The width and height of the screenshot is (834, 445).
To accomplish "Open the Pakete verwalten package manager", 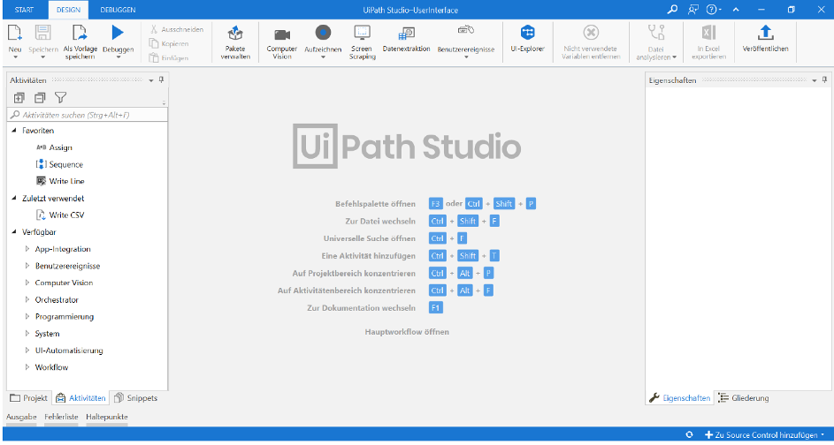I will point(236,41).
